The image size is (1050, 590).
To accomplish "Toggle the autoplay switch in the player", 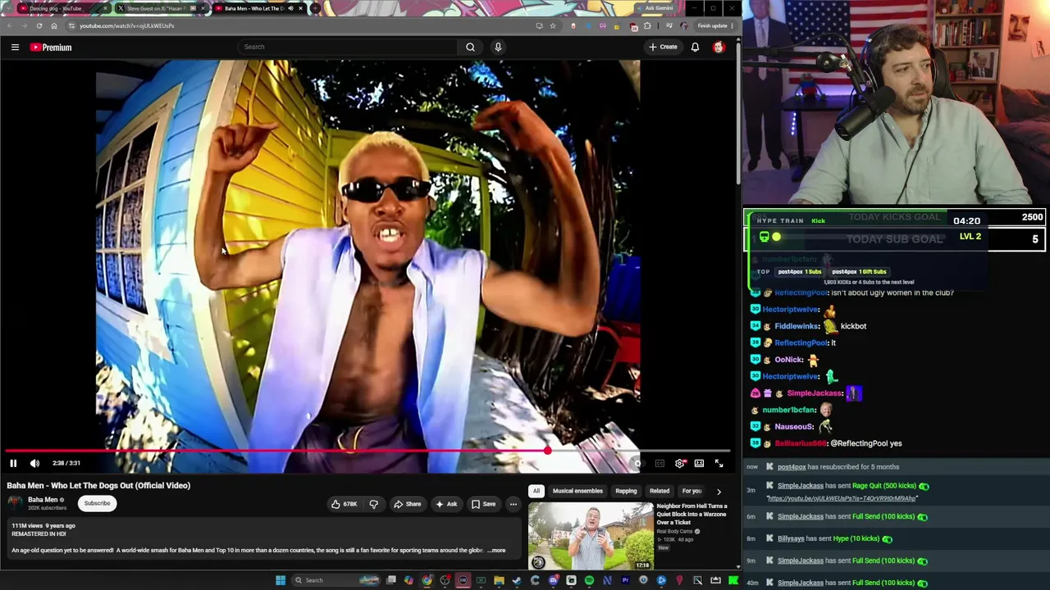I will (x=637, y=464).
